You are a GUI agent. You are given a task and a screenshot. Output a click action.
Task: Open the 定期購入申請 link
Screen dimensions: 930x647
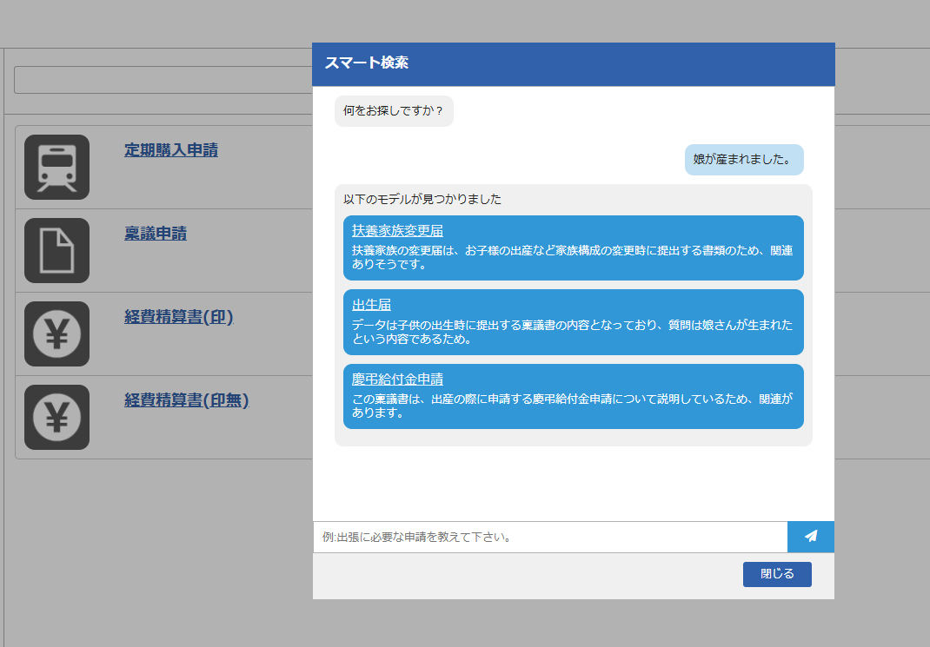[x=170, y=150]
